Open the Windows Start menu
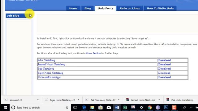Viewport: 198px width, 111px height. (x=5, y=108)
